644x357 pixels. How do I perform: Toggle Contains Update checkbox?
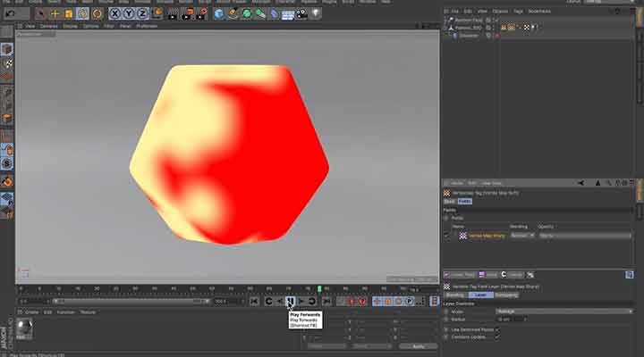[x=497, y=336]
